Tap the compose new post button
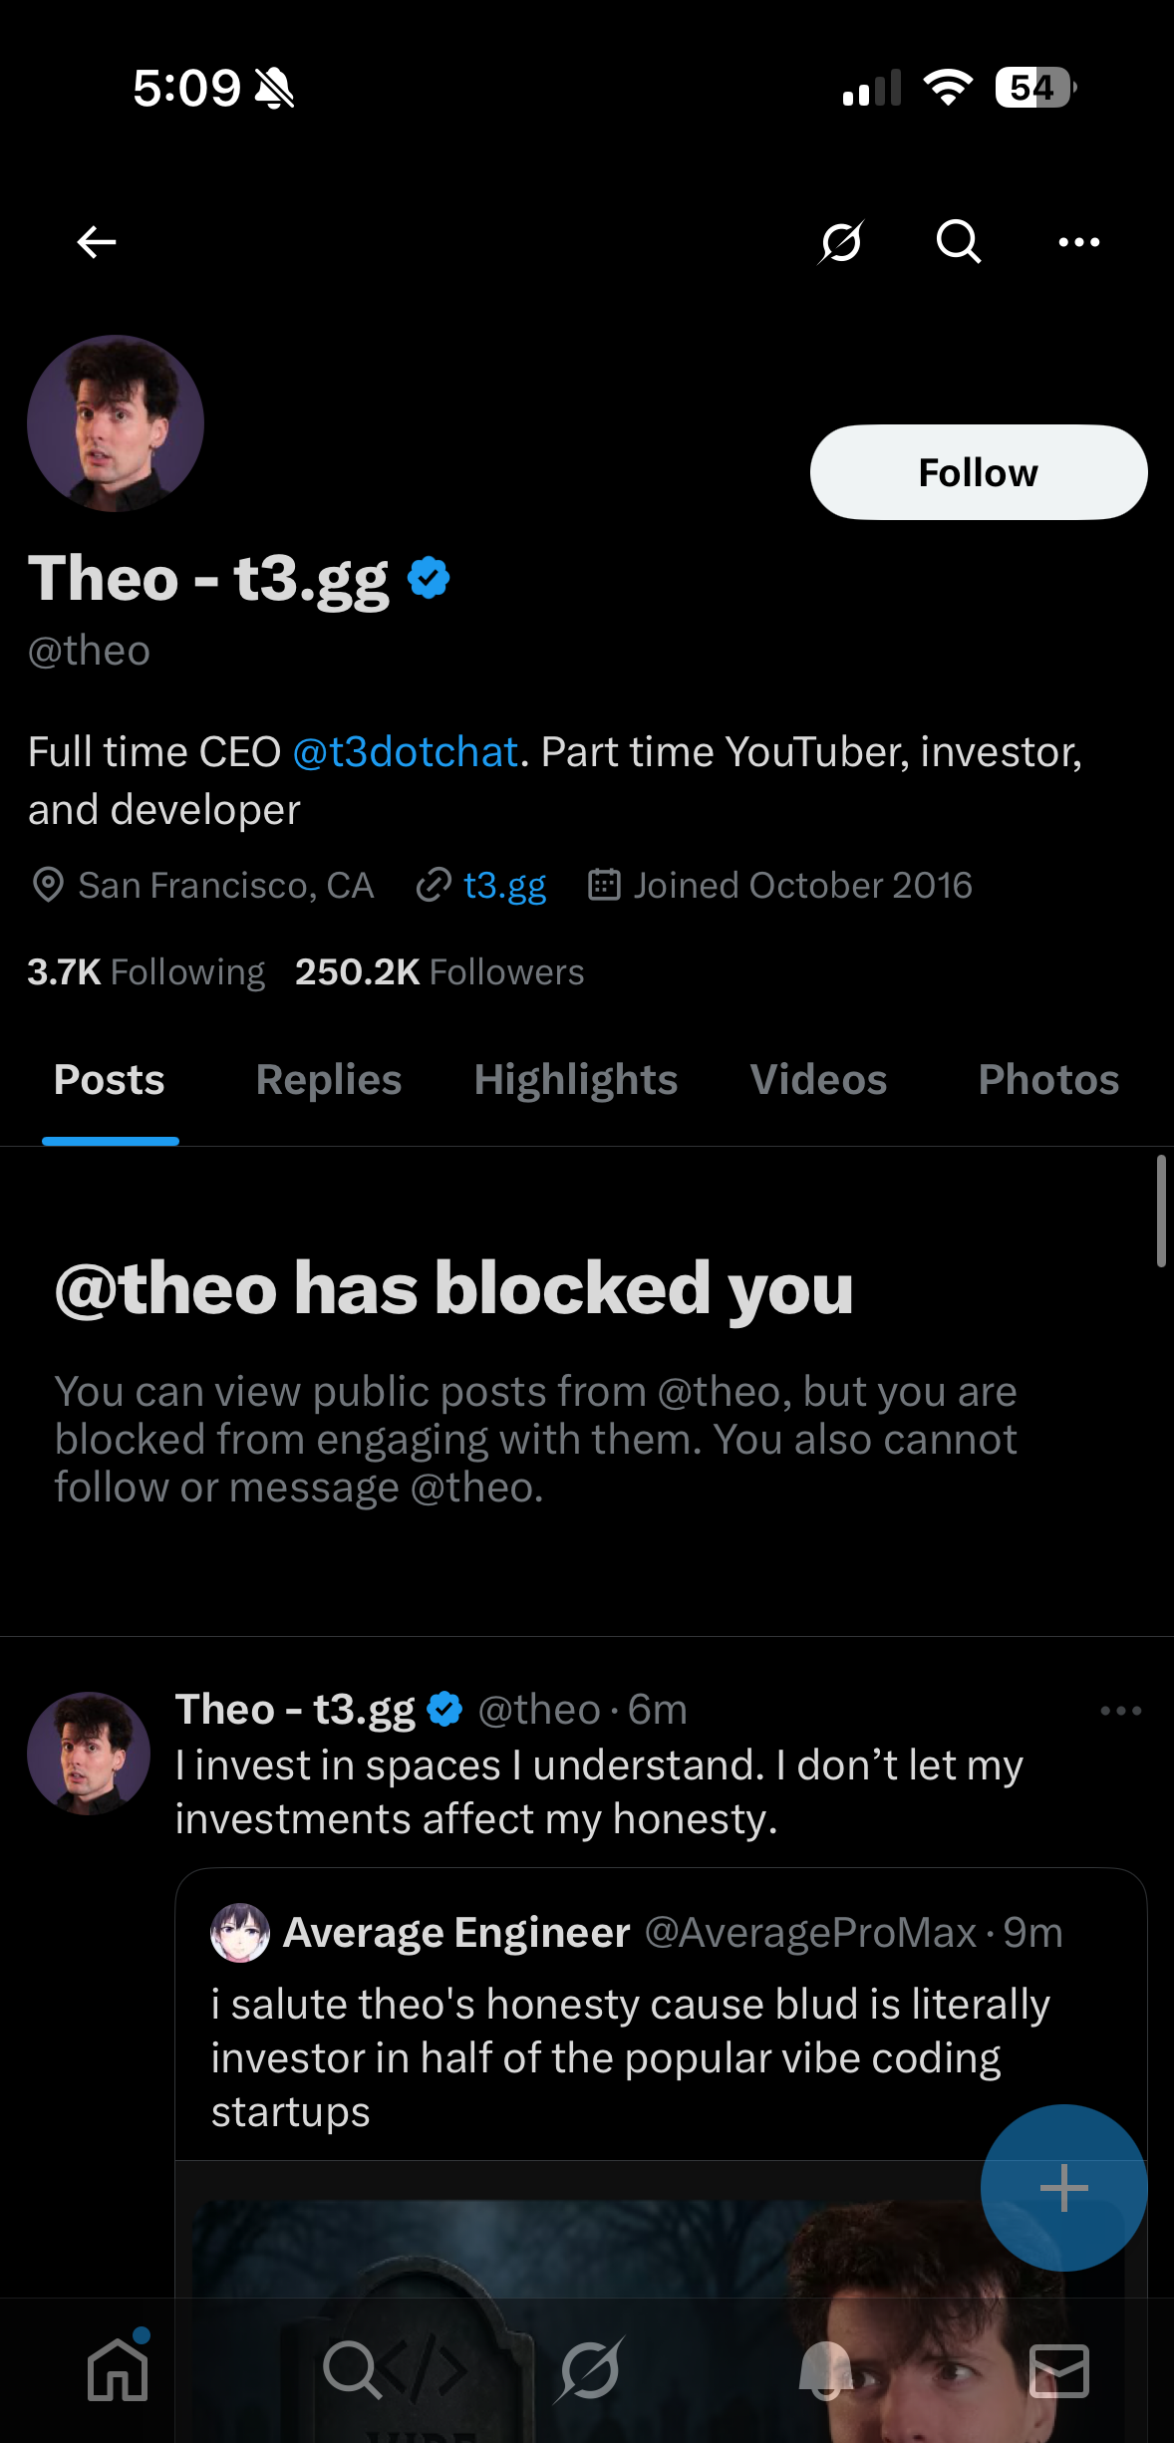 (1063, 2188)
